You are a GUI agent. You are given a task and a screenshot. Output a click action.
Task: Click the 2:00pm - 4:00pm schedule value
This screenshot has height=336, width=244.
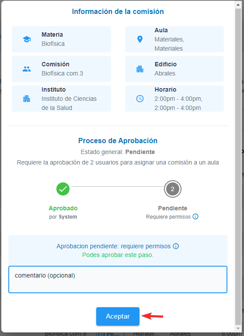(x=178, y=103)
